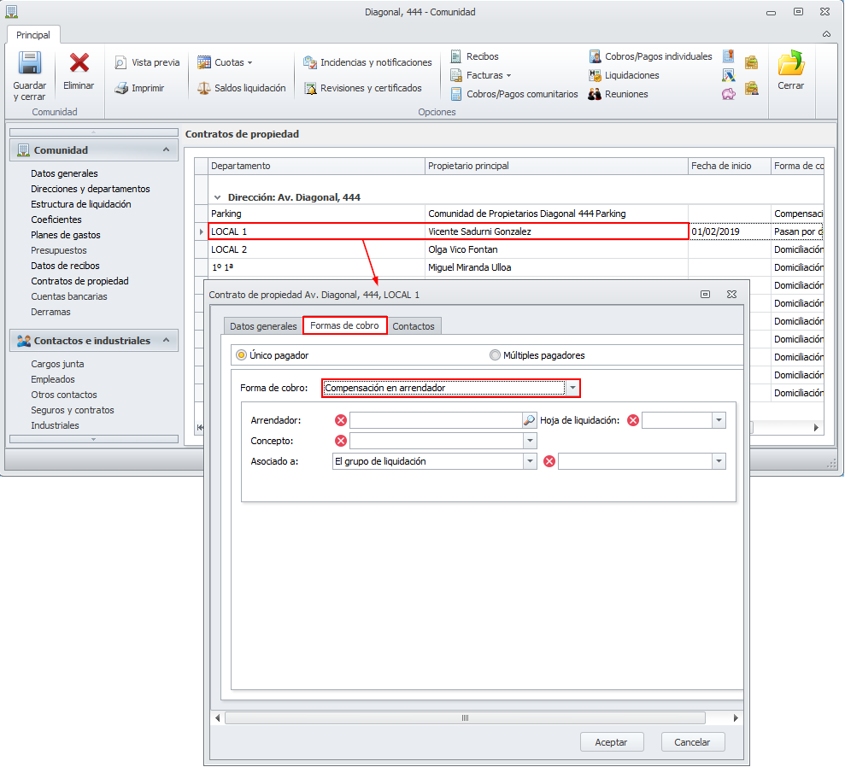Click the dialog horizontal scrollbar thumb

coord(466,718)
